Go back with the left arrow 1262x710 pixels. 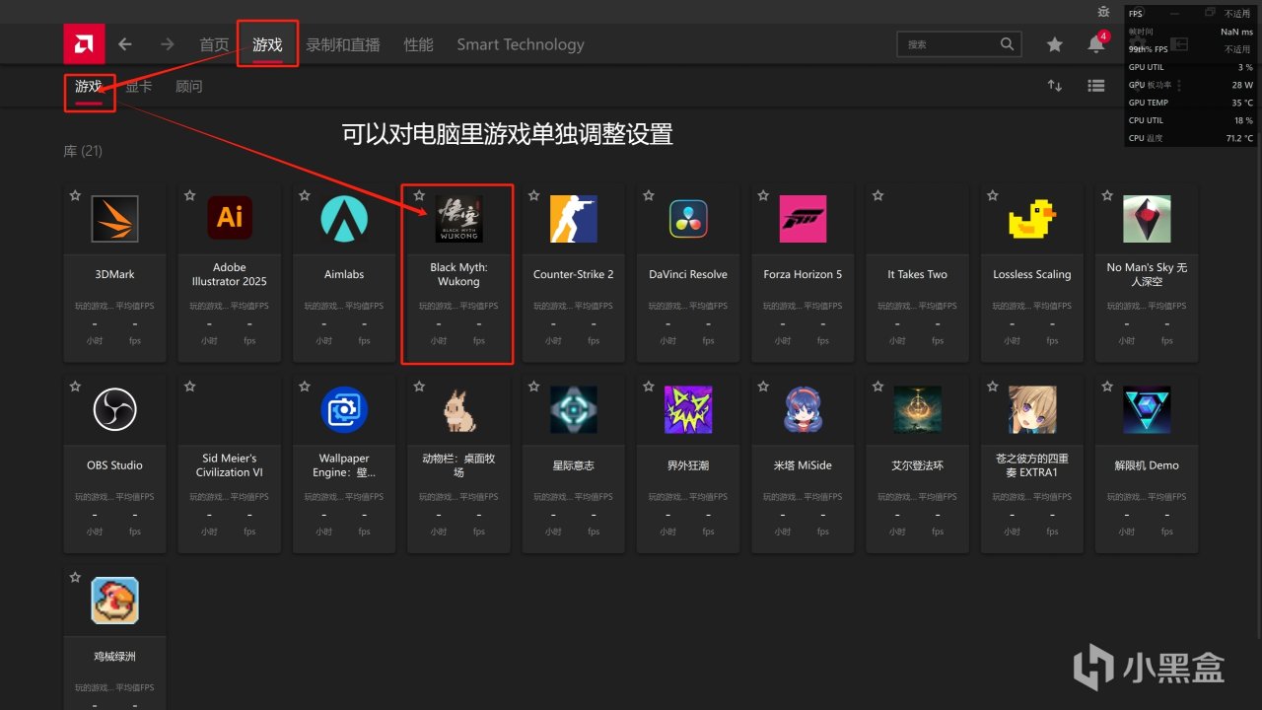coord(125,44)
